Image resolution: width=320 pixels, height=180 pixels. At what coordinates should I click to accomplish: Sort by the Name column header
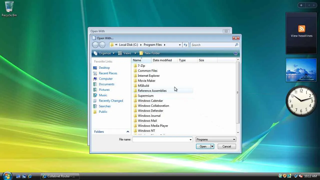pyautogui.click(x=141, y=60)
